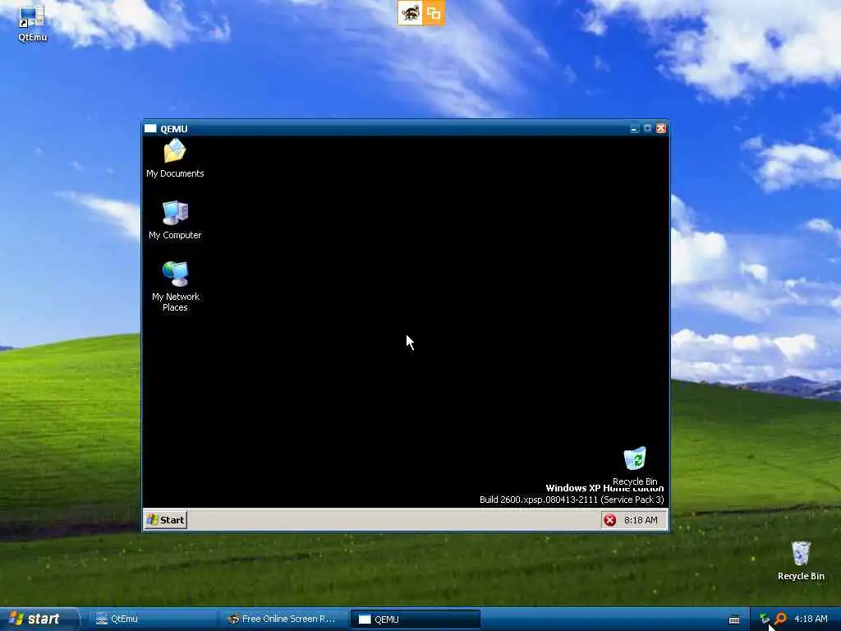841x631 pixels.
Task: Open the host green start button
Action: [39, 619]
